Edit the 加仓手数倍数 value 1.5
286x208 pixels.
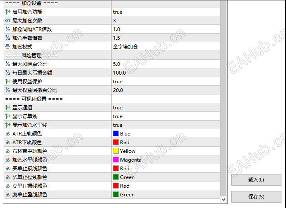pos(166,38)
